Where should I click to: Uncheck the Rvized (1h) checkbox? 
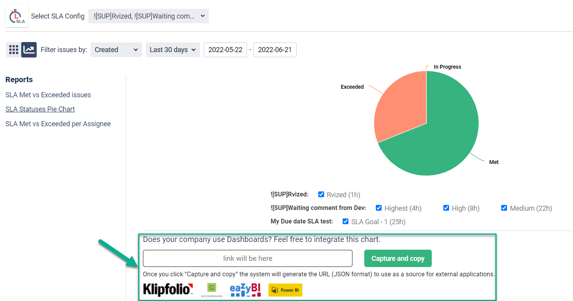click(x=321, y=194)
